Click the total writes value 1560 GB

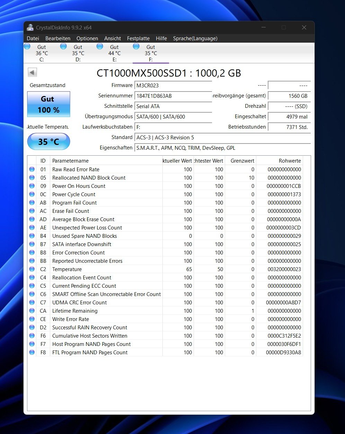point(289,96)
